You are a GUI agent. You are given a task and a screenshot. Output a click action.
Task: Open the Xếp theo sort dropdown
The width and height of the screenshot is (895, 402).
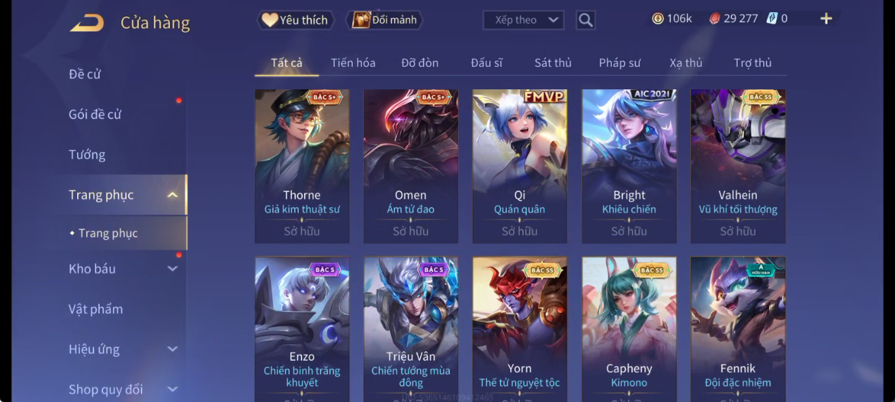[524, 20]
